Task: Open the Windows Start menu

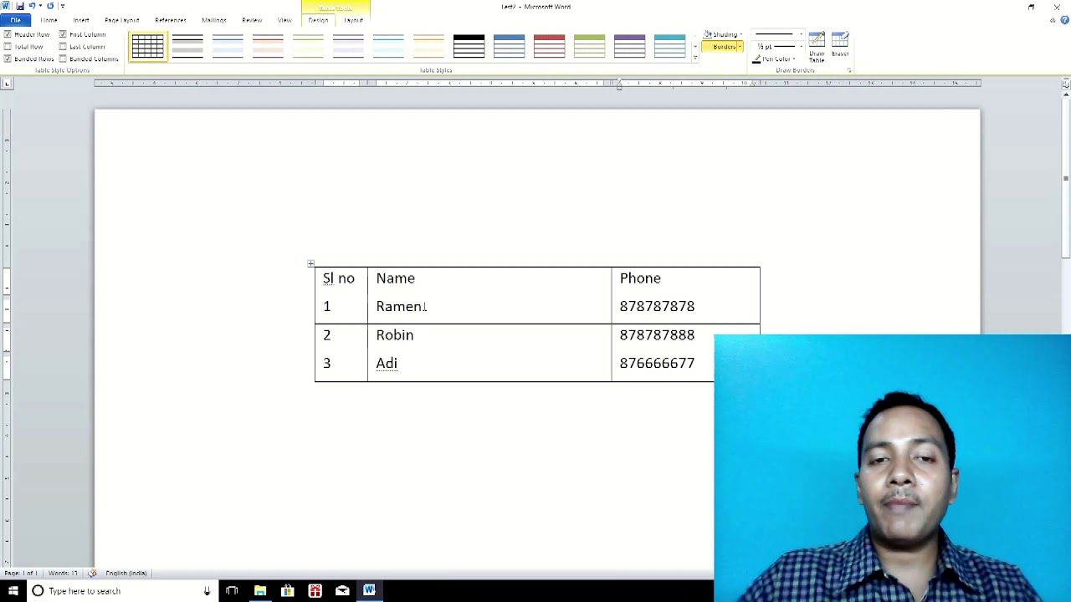Action: coord(13,591)
